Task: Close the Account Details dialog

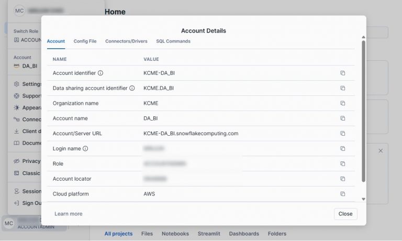Action: coord(345,214)
